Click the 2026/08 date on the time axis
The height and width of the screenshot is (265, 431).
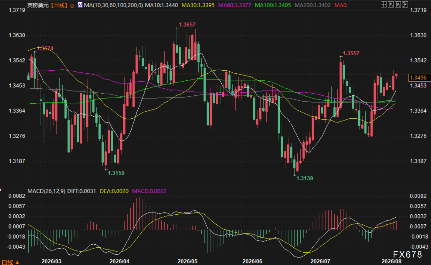(x=392, y=261)
